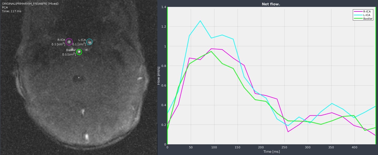Click the M_FFE series description text
This screenshot has height=155, width=378.
coord(30,4)
